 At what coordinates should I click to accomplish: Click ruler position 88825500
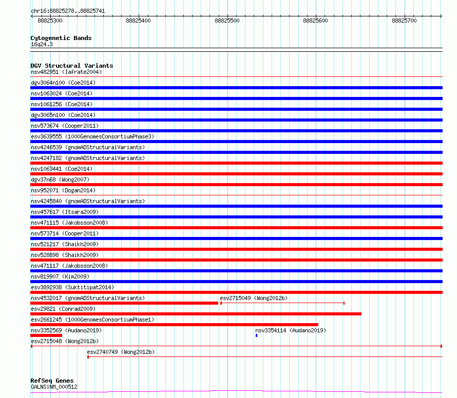(227, 21)
